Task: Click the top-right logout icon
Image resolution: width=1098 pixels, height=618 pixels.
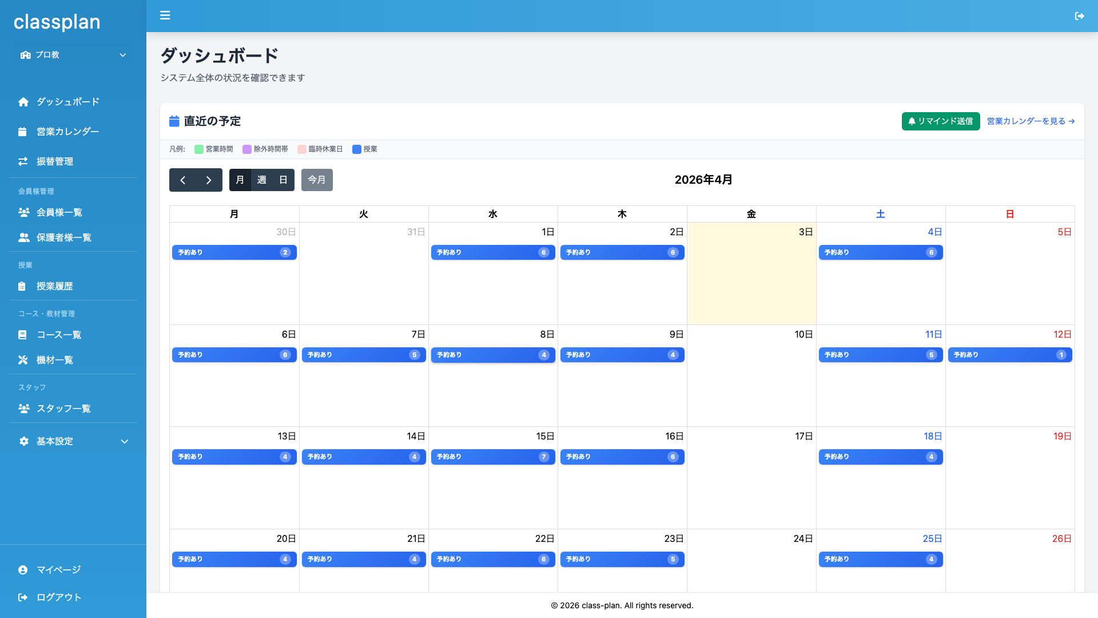Action: point(1079,16)
